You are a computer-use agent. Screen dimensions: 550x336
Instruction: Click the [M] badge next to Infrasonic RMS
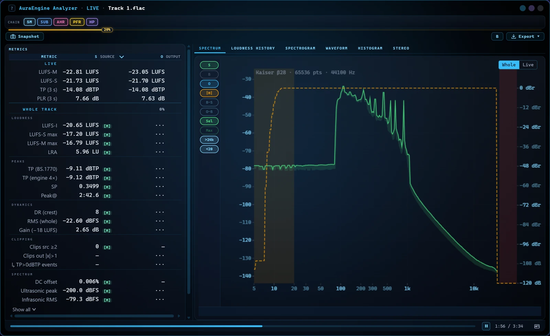pos(107,300)
